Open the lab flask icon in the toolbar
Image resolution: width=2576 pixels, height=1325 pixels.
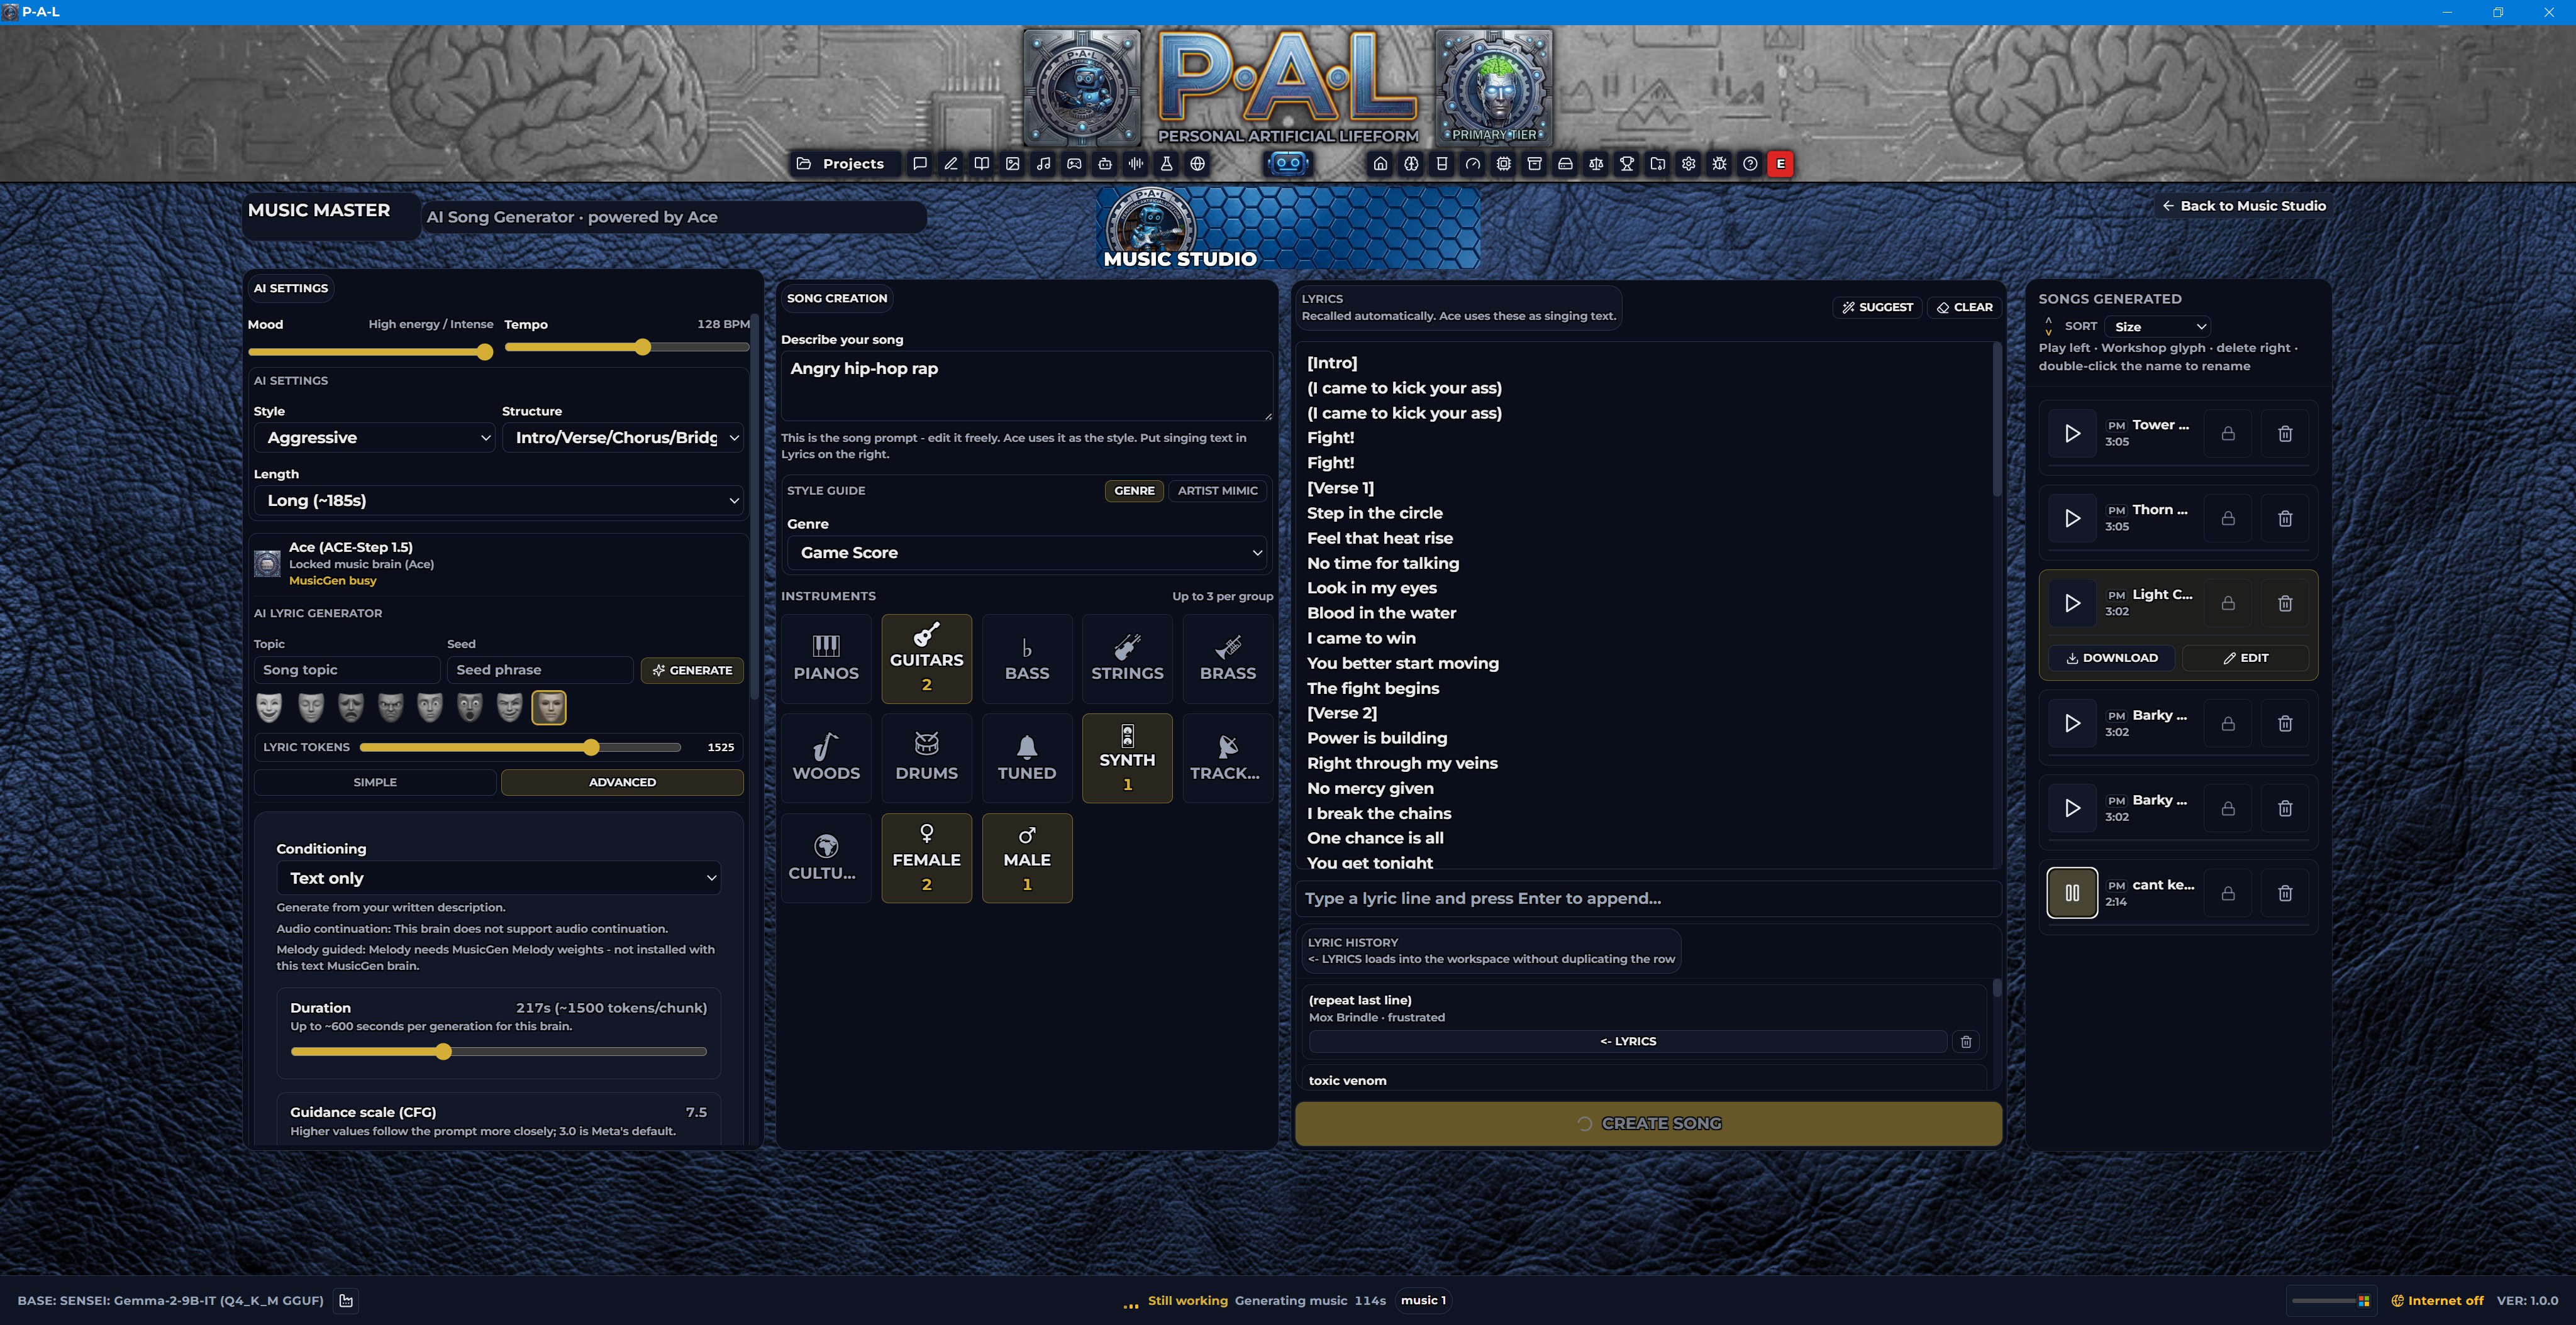coord(1166,164)
